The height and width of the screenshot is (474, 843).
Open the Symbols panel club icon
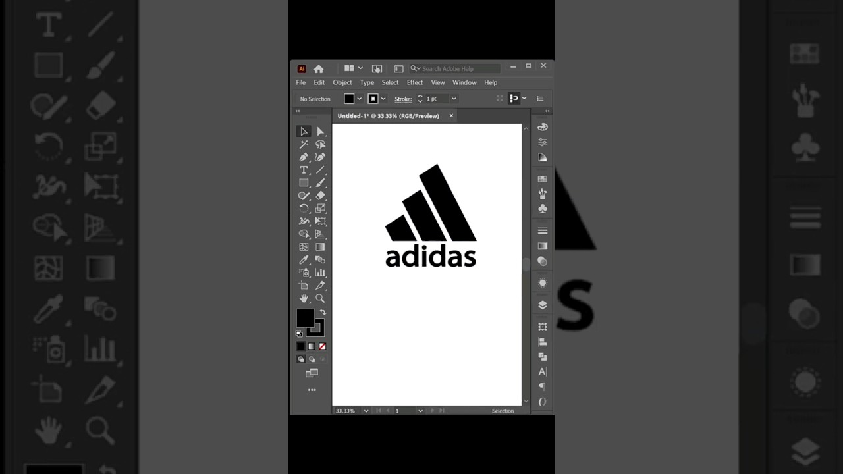(x=543, y=209)
